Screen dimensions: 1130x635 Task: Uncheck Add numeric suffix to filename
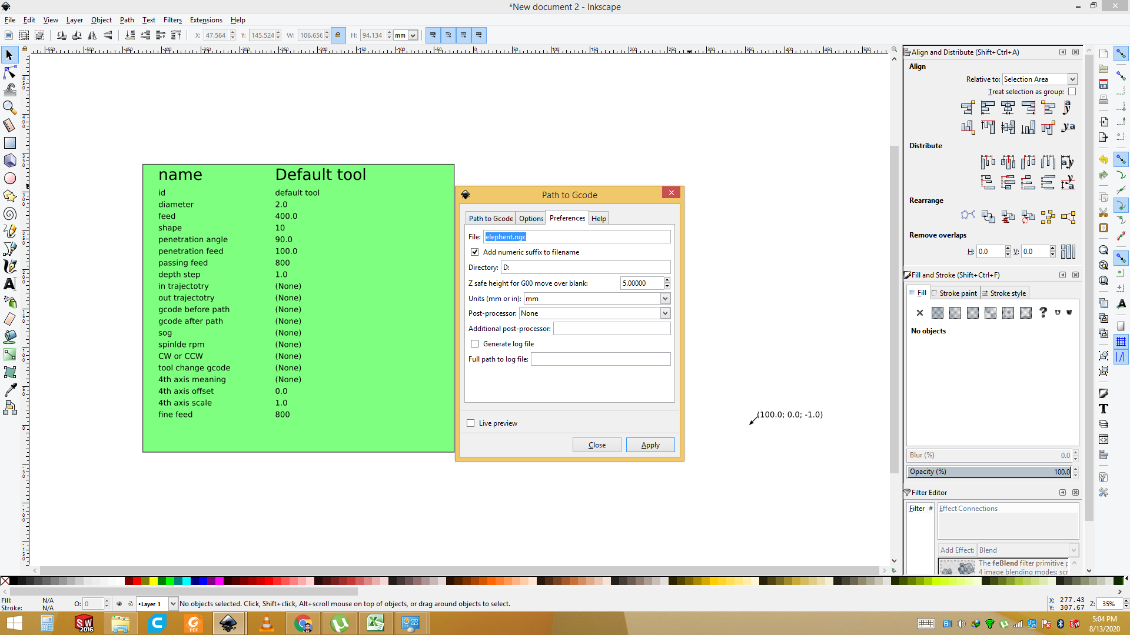[474, 252]
